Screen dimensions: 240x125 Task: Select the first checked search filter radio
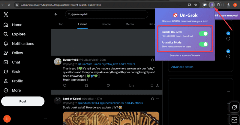228,33
